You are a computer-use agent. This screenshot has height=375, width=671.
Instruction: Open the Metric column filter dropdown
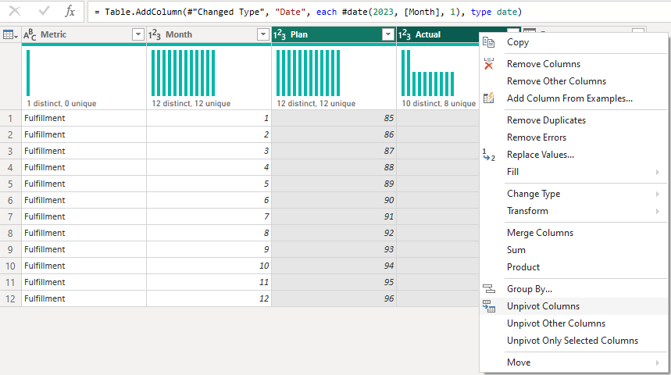(x=137, y=34)
